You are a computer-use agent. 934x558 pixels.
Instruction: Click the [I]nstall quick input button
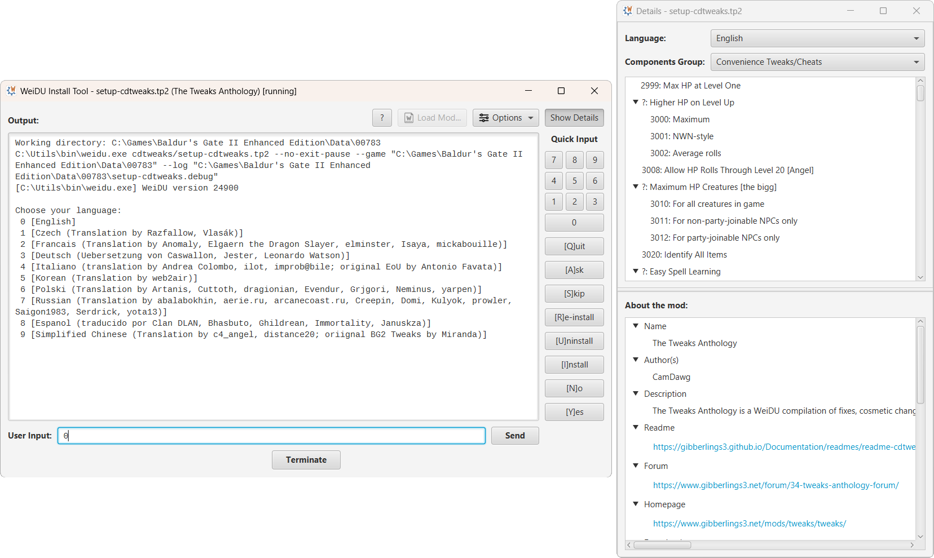574,365
